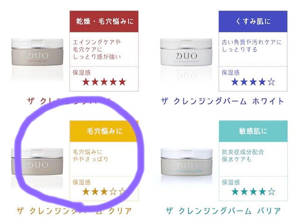This screenshot has width=299, height=224.
Task: Open the DUO jar with pink label
Action: coord(37,52)
